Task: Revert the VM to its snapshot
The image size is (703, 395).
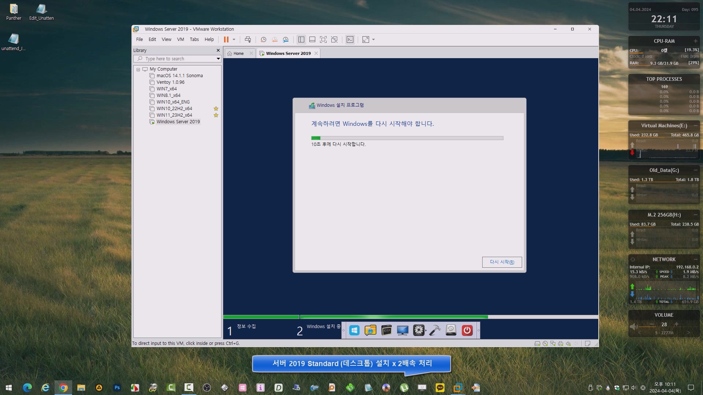Action: pos(275,39)
